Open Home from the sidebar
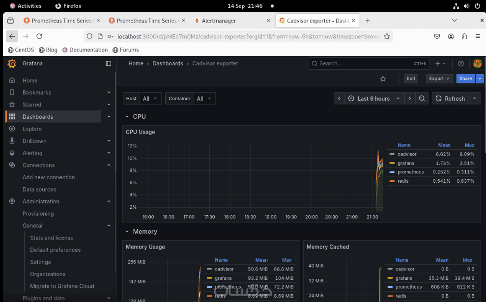 click(x=30, y=81)
